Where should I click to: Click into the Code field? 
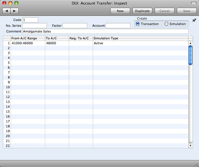click(30, 20)
